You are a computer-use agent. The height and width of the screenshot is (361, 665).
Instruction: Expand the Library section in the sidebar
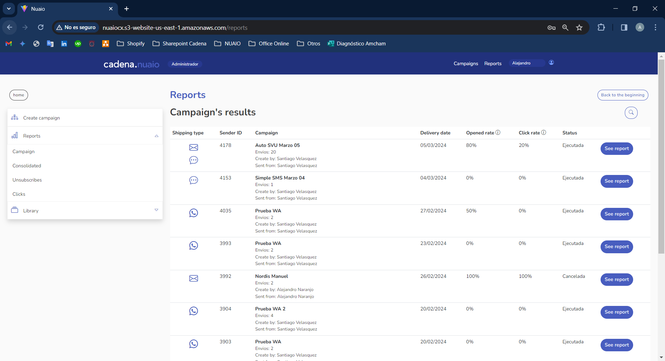click(x=157, y=210)
